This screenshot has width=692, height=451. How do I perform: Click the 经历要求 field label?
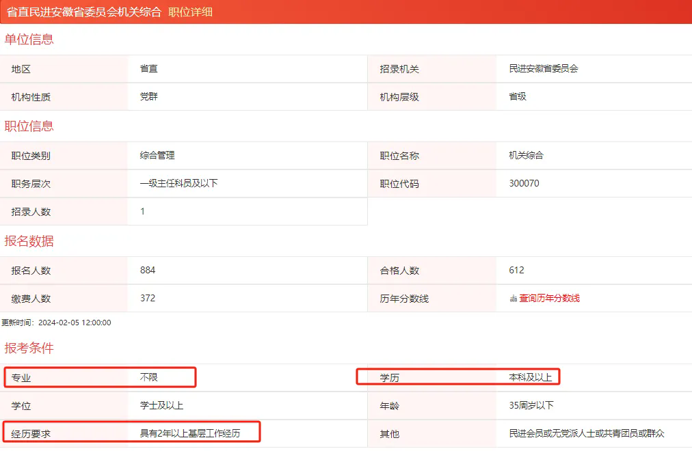31,434
